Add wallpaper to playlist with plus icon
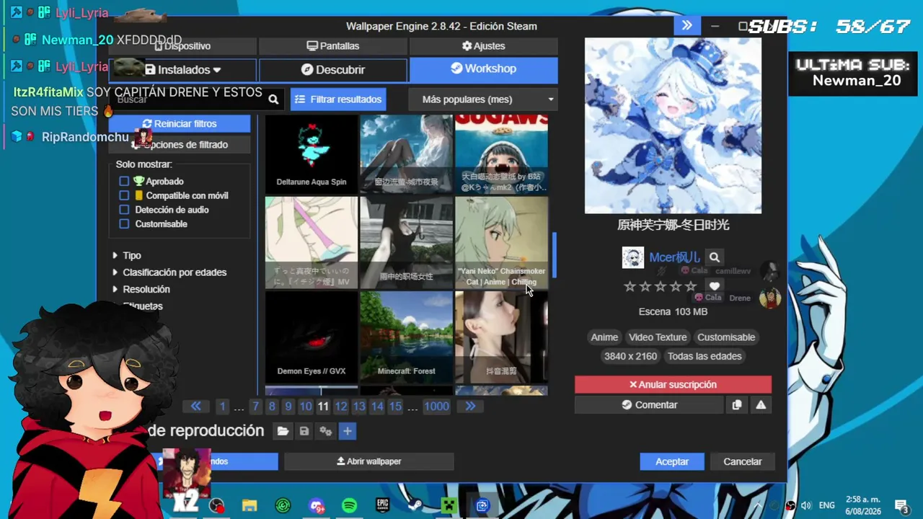The height and width of the screenshot is (519, 923). [x=348, y=431]
